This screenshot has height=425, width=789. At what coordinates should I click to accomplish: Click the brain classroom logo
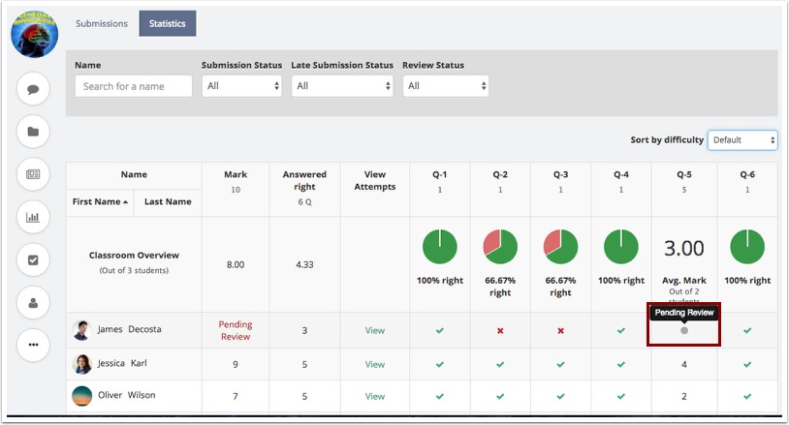coord(34,34)
